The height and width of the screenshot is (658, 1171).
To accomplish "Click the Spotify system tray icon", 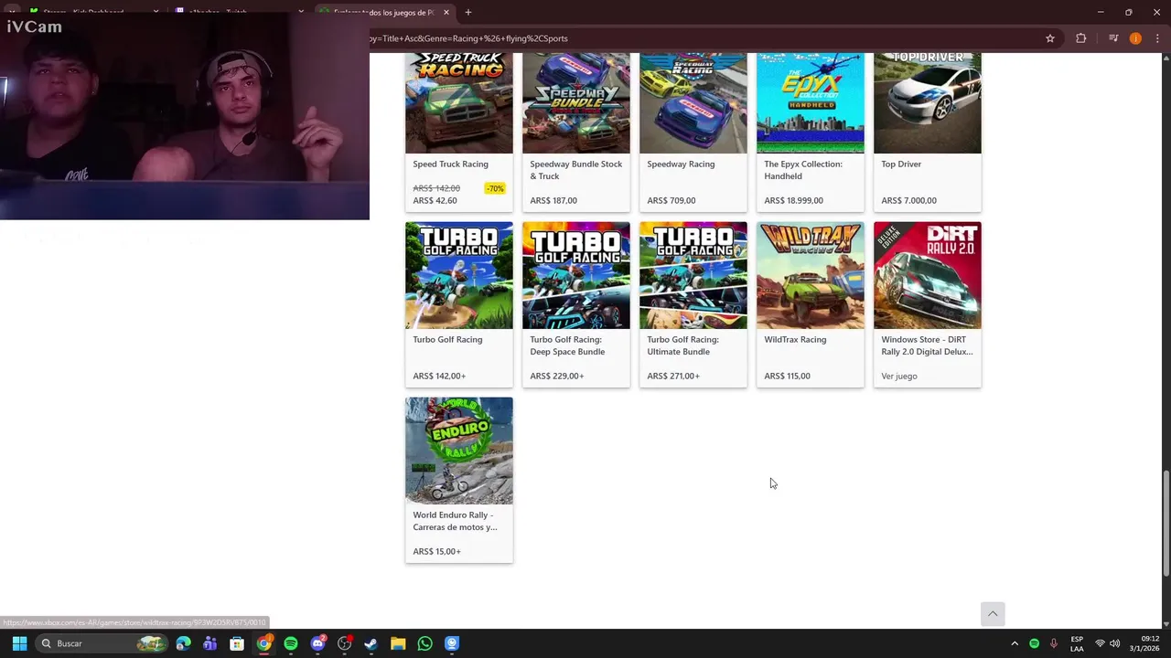I will (1035, 643).
